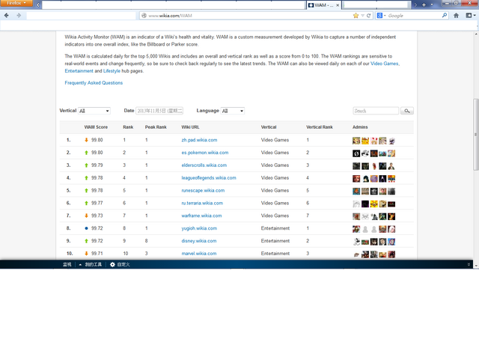Click the Video Games hub link
This screenshot has height=342, width=479.
coord(384,64)
